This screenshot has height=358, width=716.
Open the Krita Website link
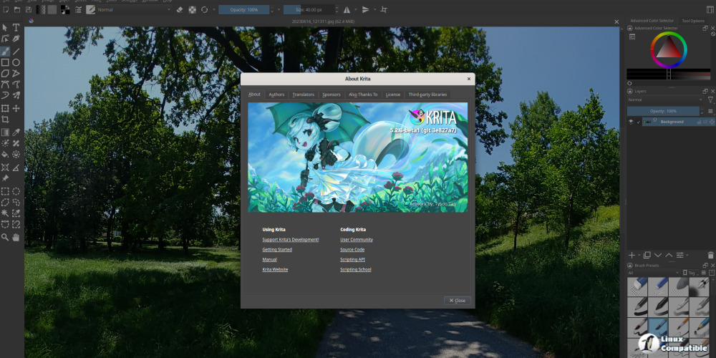point(275,269)
